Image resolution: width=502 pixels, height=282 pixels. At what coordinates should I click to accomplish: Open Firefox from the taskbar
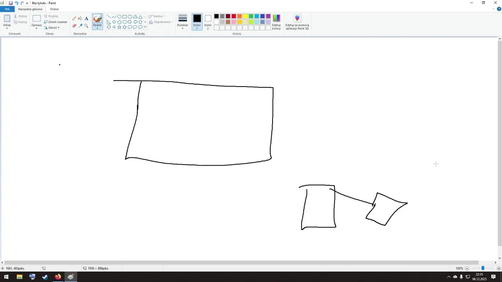coord(58,277)
